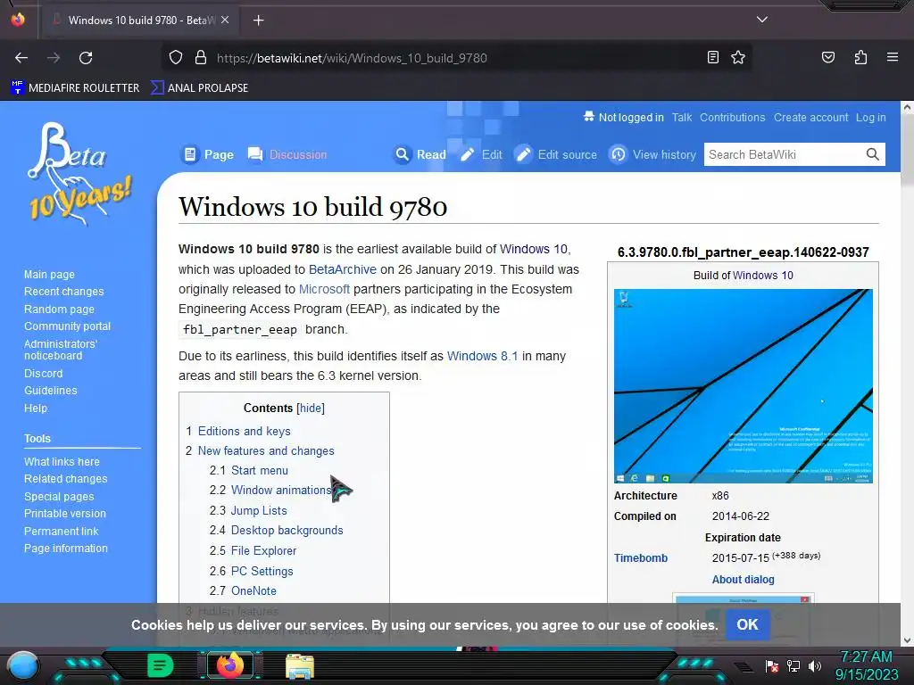
Task: Open Recent changes
Action: click(64, 292)
